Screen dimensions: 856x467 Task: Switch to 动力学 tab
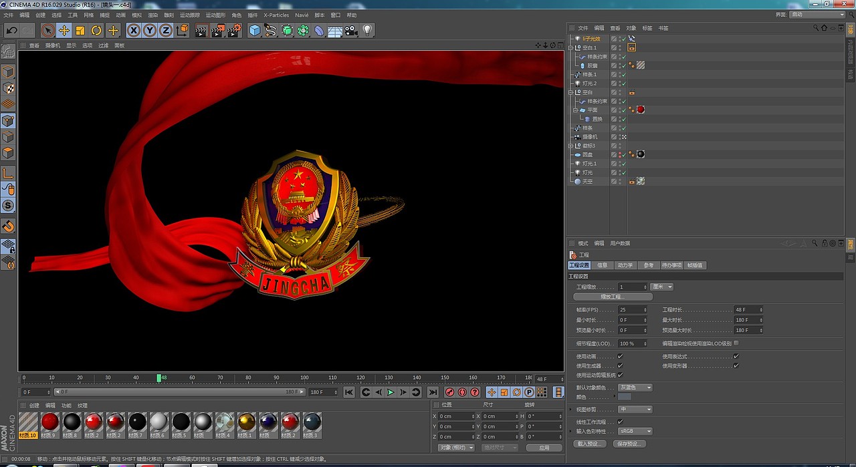[625, 265]
